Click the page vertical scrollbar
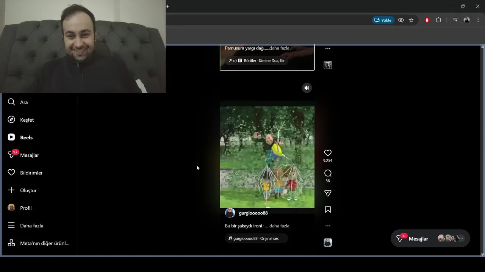Screen dimensions: 485x272 482,150
